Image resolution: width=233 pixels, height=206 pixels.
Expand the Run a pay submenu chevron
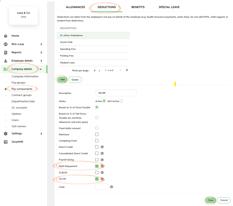pos(41,44)
